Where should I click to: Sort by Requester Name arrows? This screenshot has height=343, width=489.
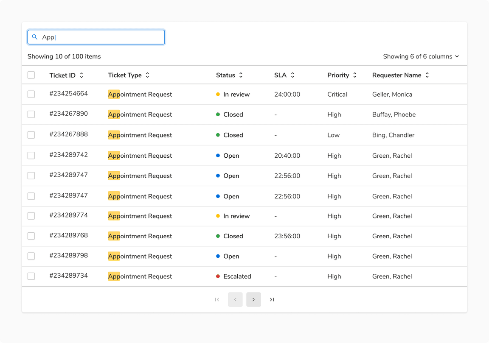[427, 75]
